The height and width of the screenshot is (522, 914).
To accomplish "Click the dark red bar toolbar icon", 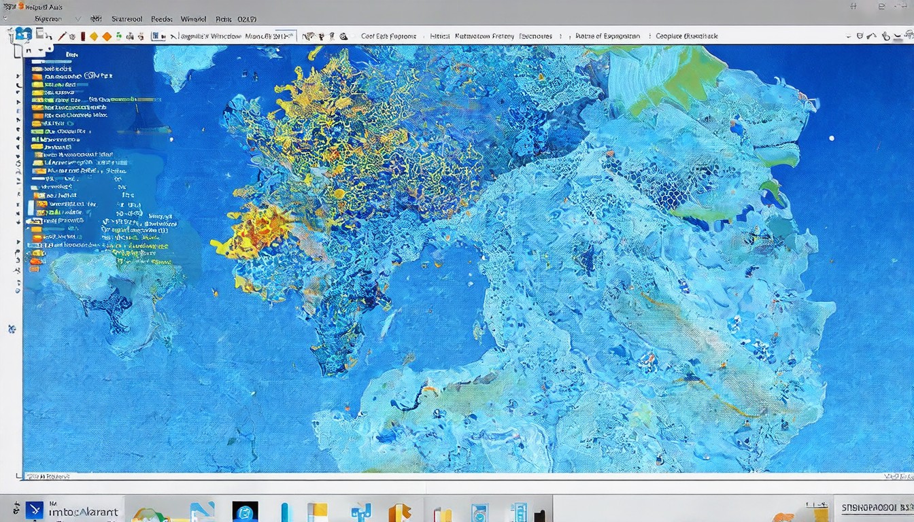I will tap(82, 37).
